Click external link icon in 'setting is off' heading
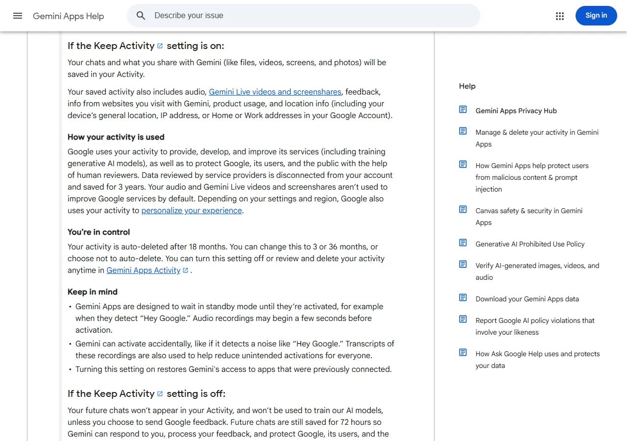The width and height of the screenshot is (627, 441). click(160, 394)
